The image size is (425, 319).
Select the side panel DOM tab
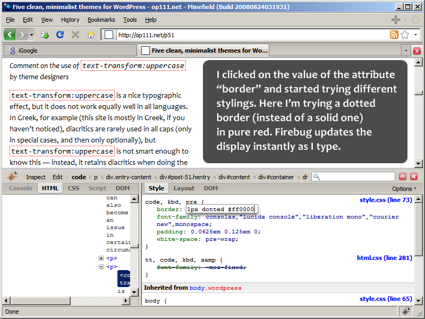tap(210, 188)
